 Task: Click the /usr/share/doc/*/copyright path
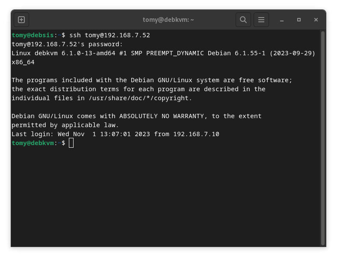[x=139, y=98]
